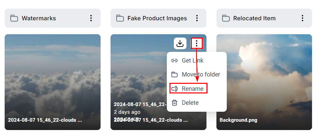Open the Fake Product Images folder

(x=159, y=18)
